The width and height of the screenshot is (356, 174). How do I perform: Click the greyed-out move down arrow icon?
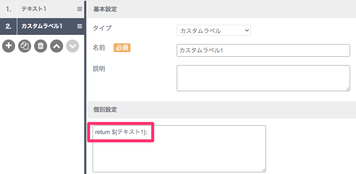[73, 46]
